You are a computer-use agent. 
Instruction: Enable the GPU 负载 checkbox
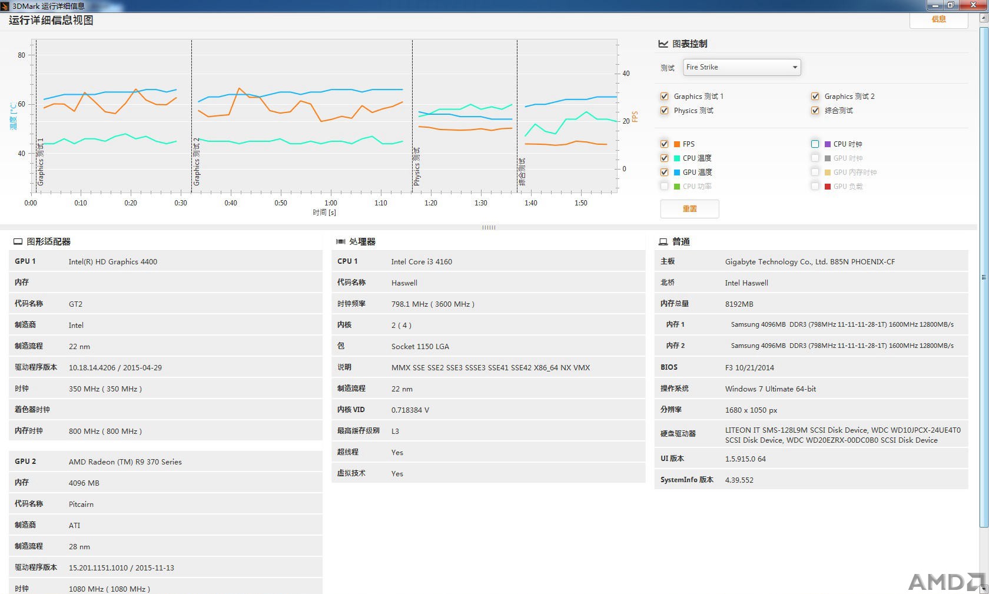point(815,186)
